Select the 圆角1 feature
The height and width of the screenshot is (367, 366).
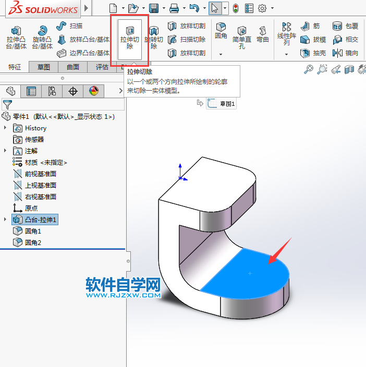27,231
